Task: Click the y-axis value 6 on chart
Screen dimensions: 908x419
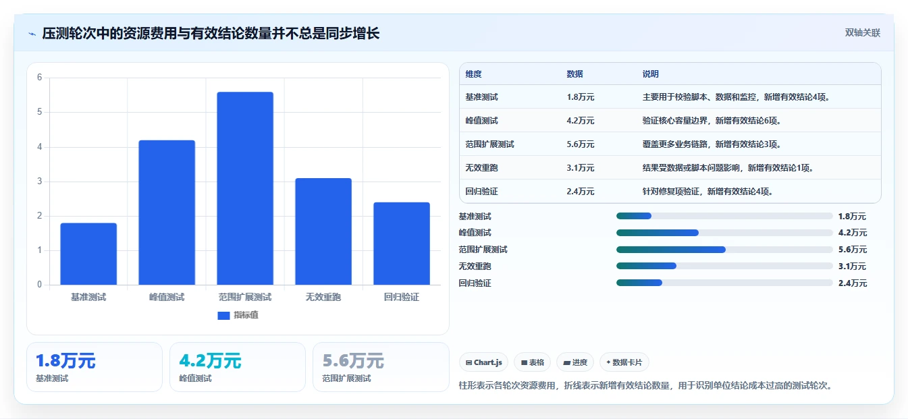Action: click(39, 78)
